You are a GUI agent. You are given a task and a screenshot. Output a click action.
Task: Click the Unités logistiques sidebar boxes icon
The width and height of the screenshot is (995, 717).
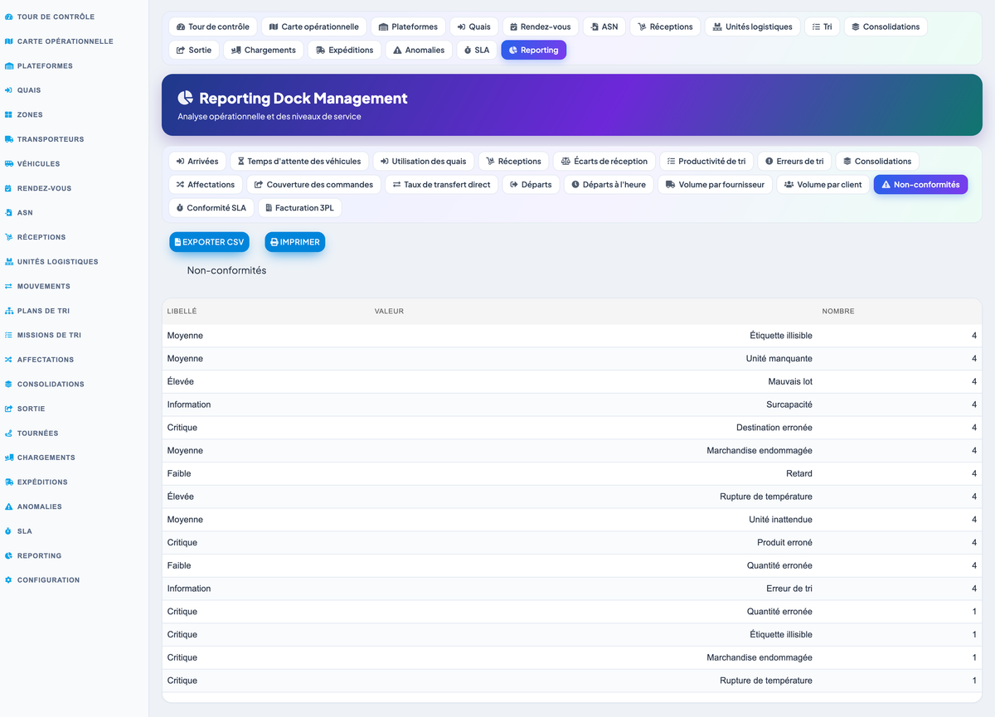(8, 261)
